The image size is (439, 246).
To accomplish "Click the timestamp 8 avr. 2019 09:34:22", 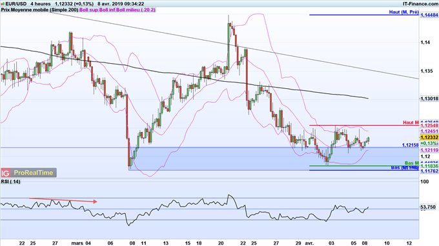I will click(x=121, y=4).
